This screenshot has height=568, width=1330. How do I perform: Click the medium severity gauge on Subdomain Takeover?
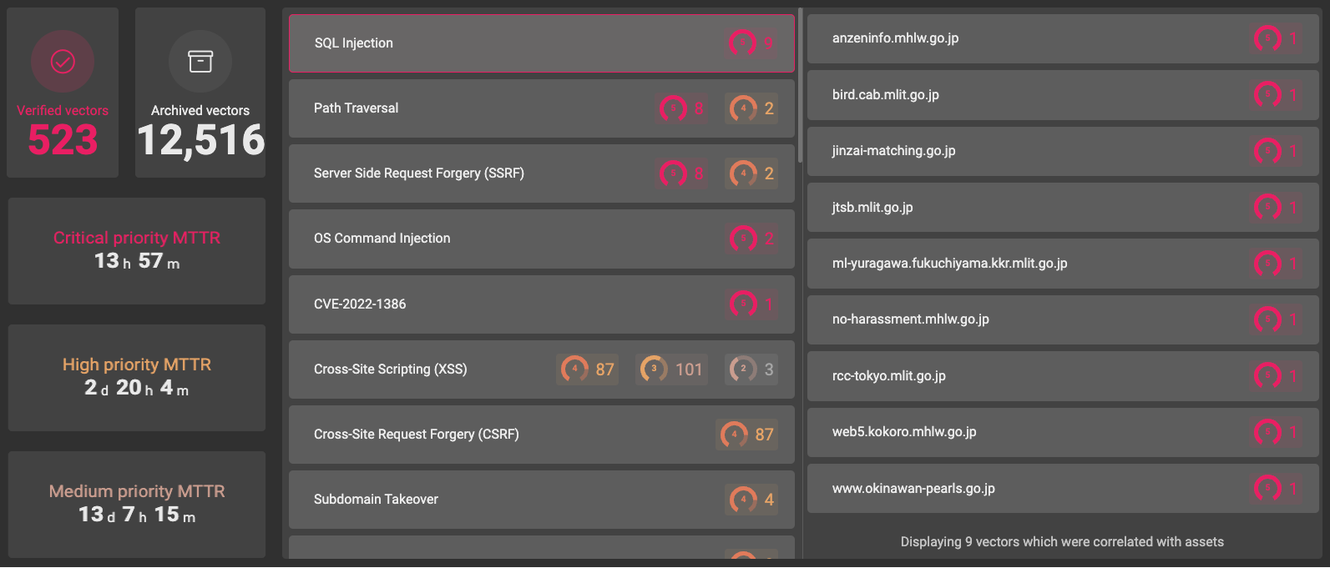pyautogui.click(x=741, y=500)
